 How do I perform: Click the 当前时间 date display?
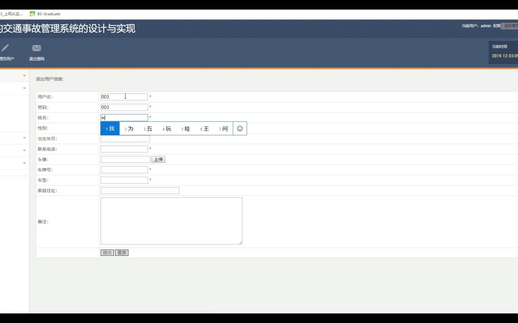[505, 56]
